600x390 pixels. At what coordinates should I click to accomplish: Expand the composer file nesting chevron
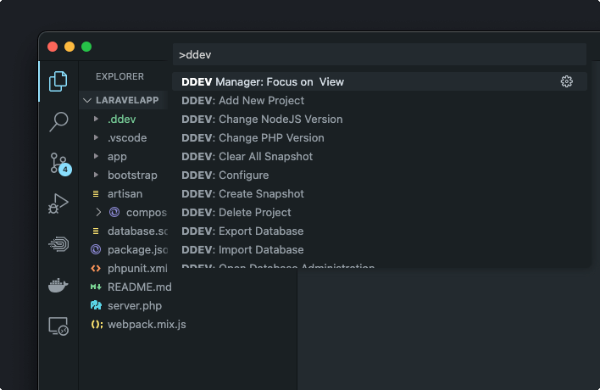point(98,212)
